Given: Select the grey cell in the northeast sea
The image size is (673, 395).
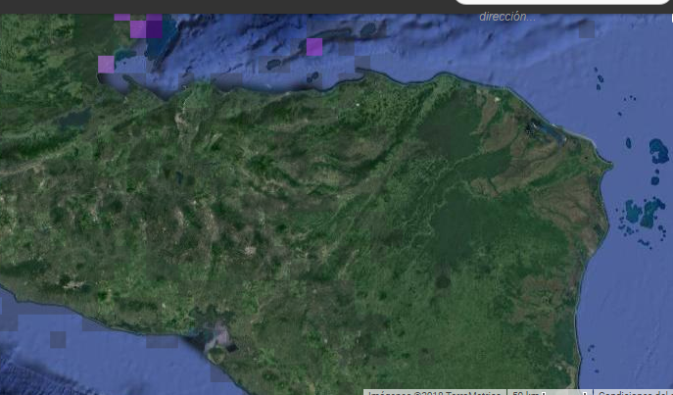Looking at the screenshot, I should click(x=587, y=29).
